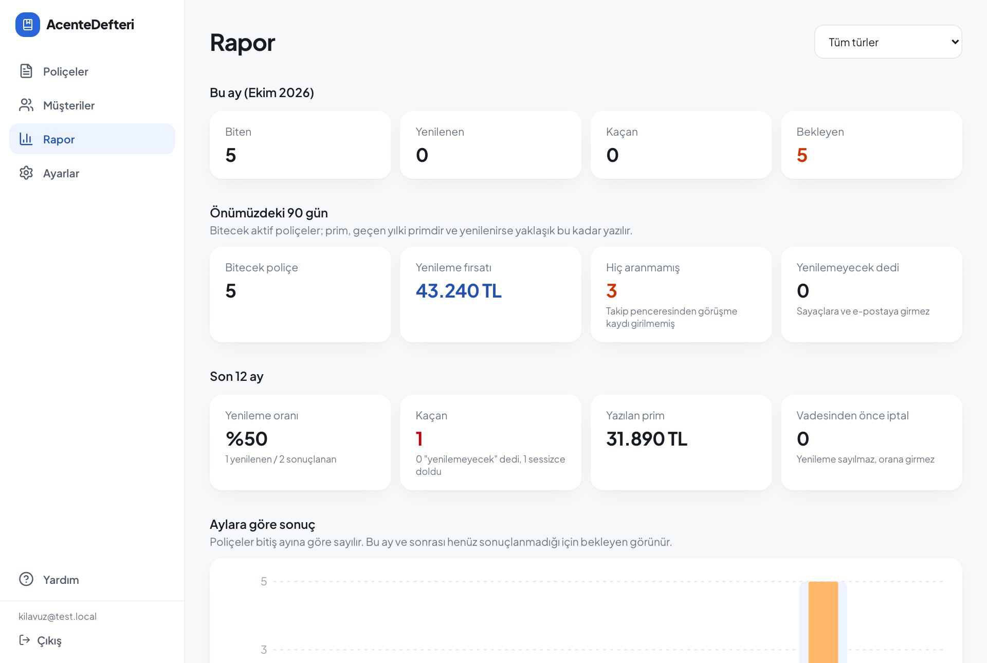Image resolution: width=987 pixels, height=663 pixels.
Task: Click the AcenteDefteri brand name
Action: point(90,25)
